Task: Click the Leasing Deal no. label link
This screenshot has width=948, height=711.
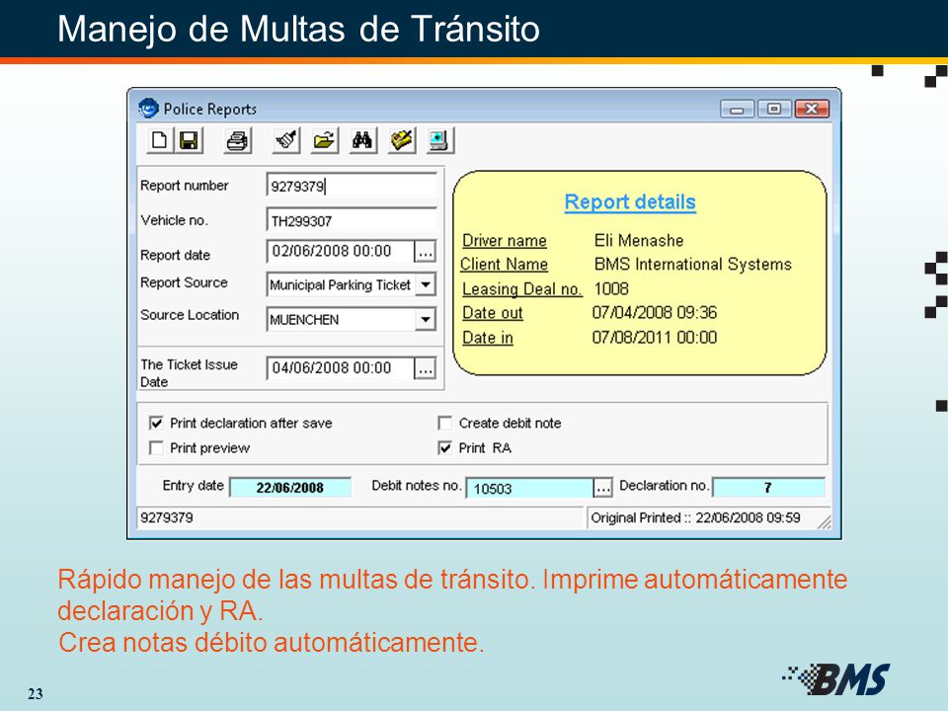Action: click(x=521, y=289)
